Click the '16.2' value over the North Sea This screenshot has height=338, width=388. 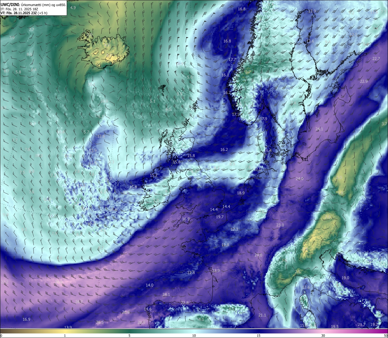coord(224,150)
